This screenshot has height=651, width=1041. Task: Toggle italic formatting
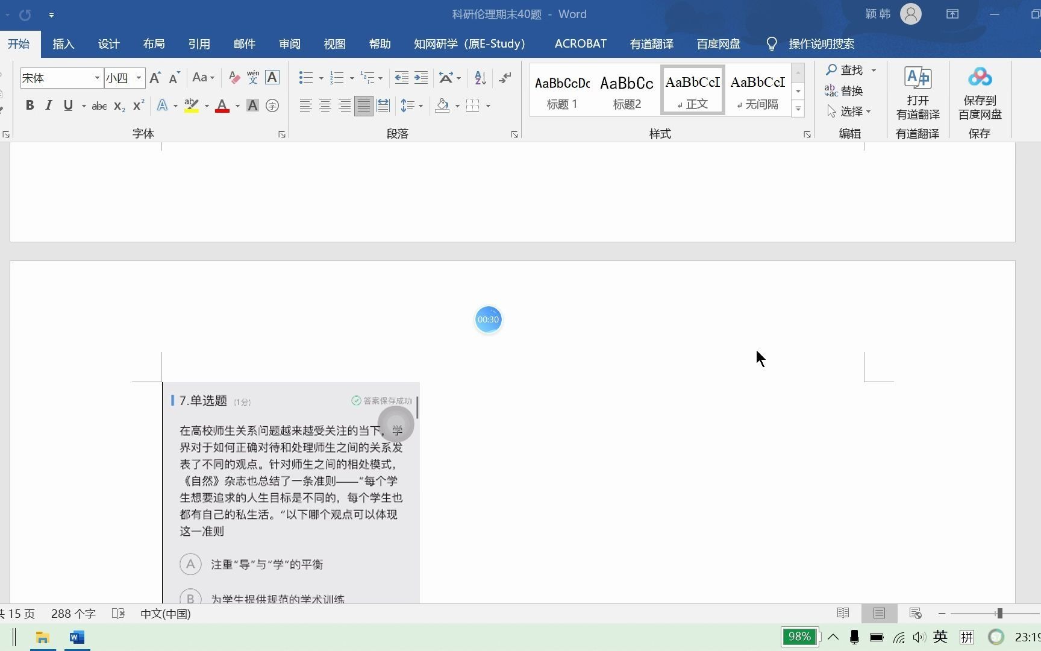click(49, 105)
